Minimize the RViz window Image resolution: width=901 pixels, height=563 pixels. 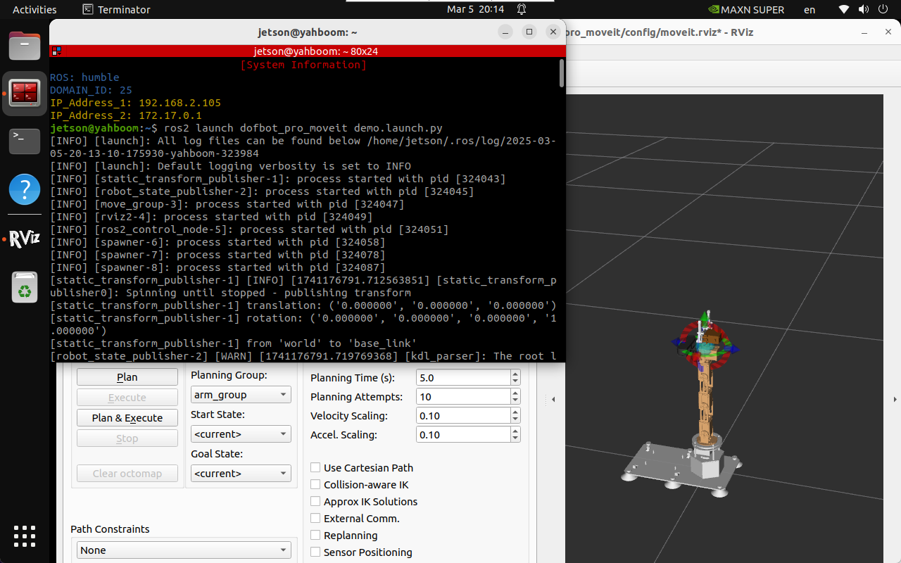[x=865, y=32]
